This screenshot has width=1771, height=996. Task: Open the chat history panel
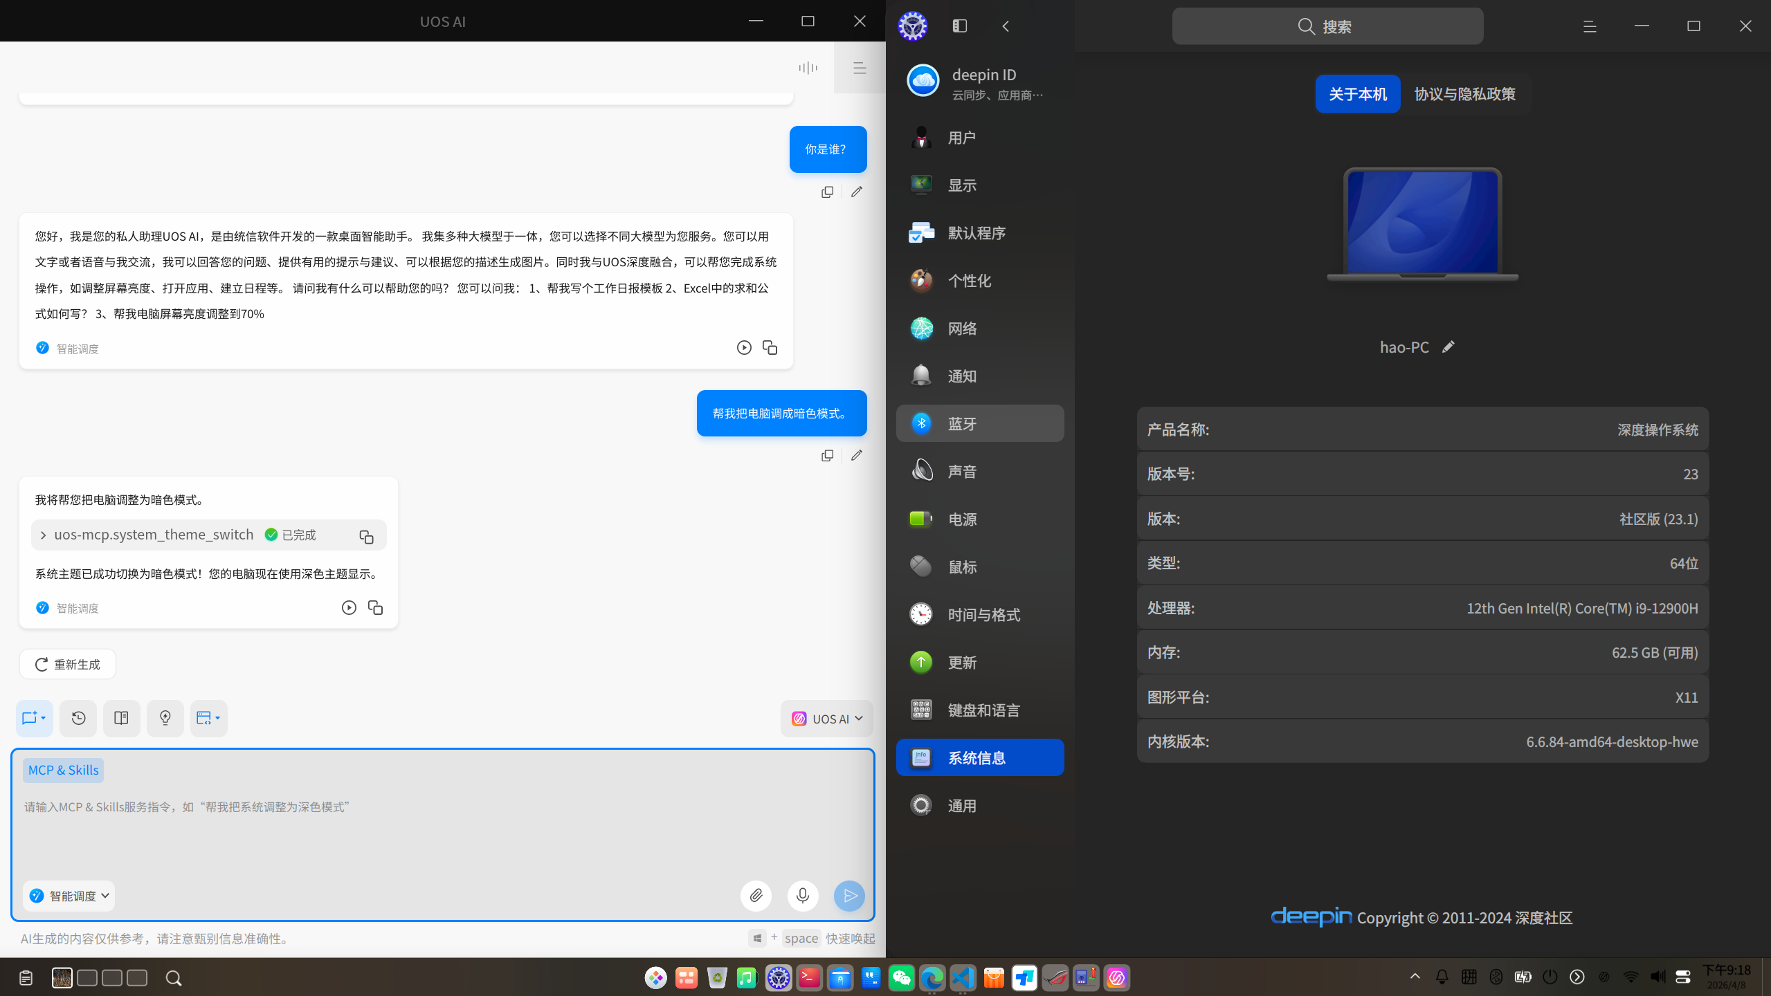tap(78, 718)
